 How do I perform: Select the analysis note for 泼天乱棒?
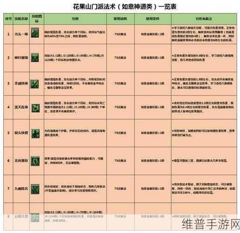203,107
